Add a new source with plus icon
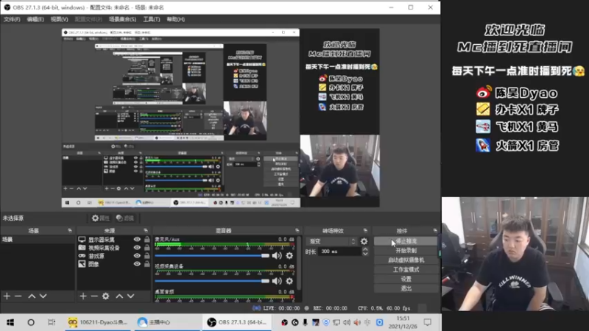This screenshot has width=589, height=331. [83, 296]
